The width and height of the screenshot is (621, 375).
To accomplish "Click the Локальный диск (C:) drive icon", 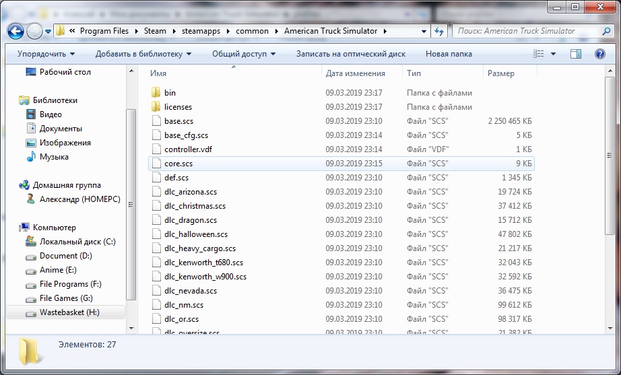I will [x=31, y=241].
